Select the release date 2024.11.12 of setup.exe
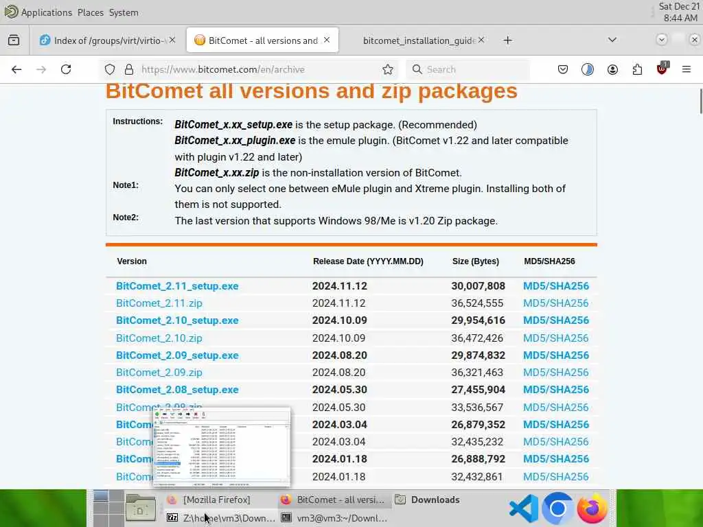The width and height of the screenshot is (703, 527). (x=339, y=286)
